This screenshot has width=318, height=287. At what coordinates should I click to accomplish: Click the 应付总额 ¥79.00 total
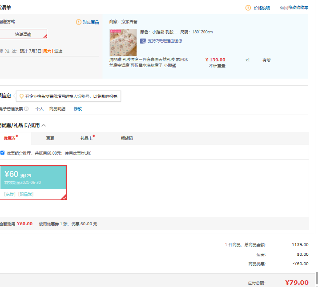pyautogui.click(x=297, y=283)
